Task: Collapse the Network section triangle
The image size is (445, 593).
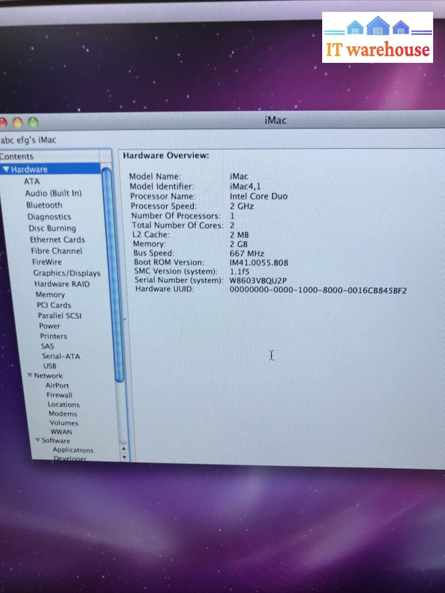Action: point(30,375)
